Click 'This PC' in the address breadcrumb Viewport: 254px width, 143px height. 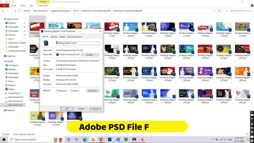pos(27,11)
